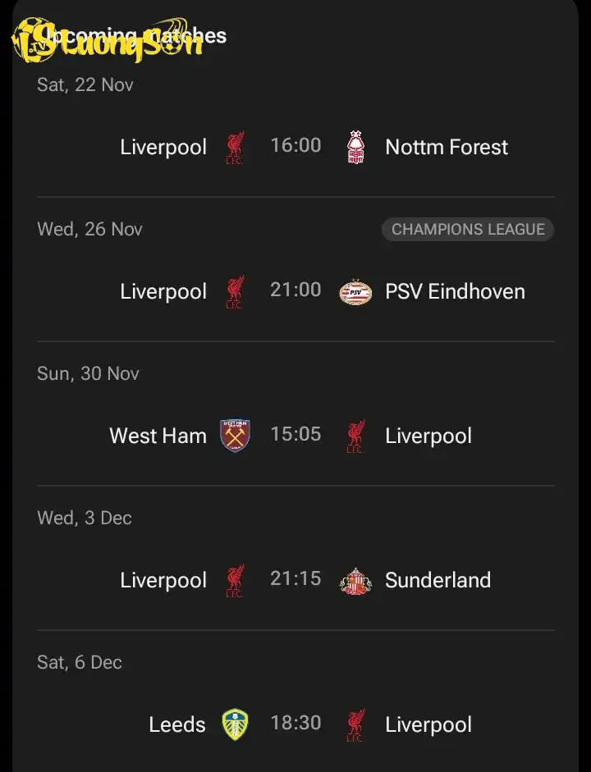The height and width of the screenshot is (772, 591).
Task: Click the 16:00 kickoff time
Action: tap(295, 146)
